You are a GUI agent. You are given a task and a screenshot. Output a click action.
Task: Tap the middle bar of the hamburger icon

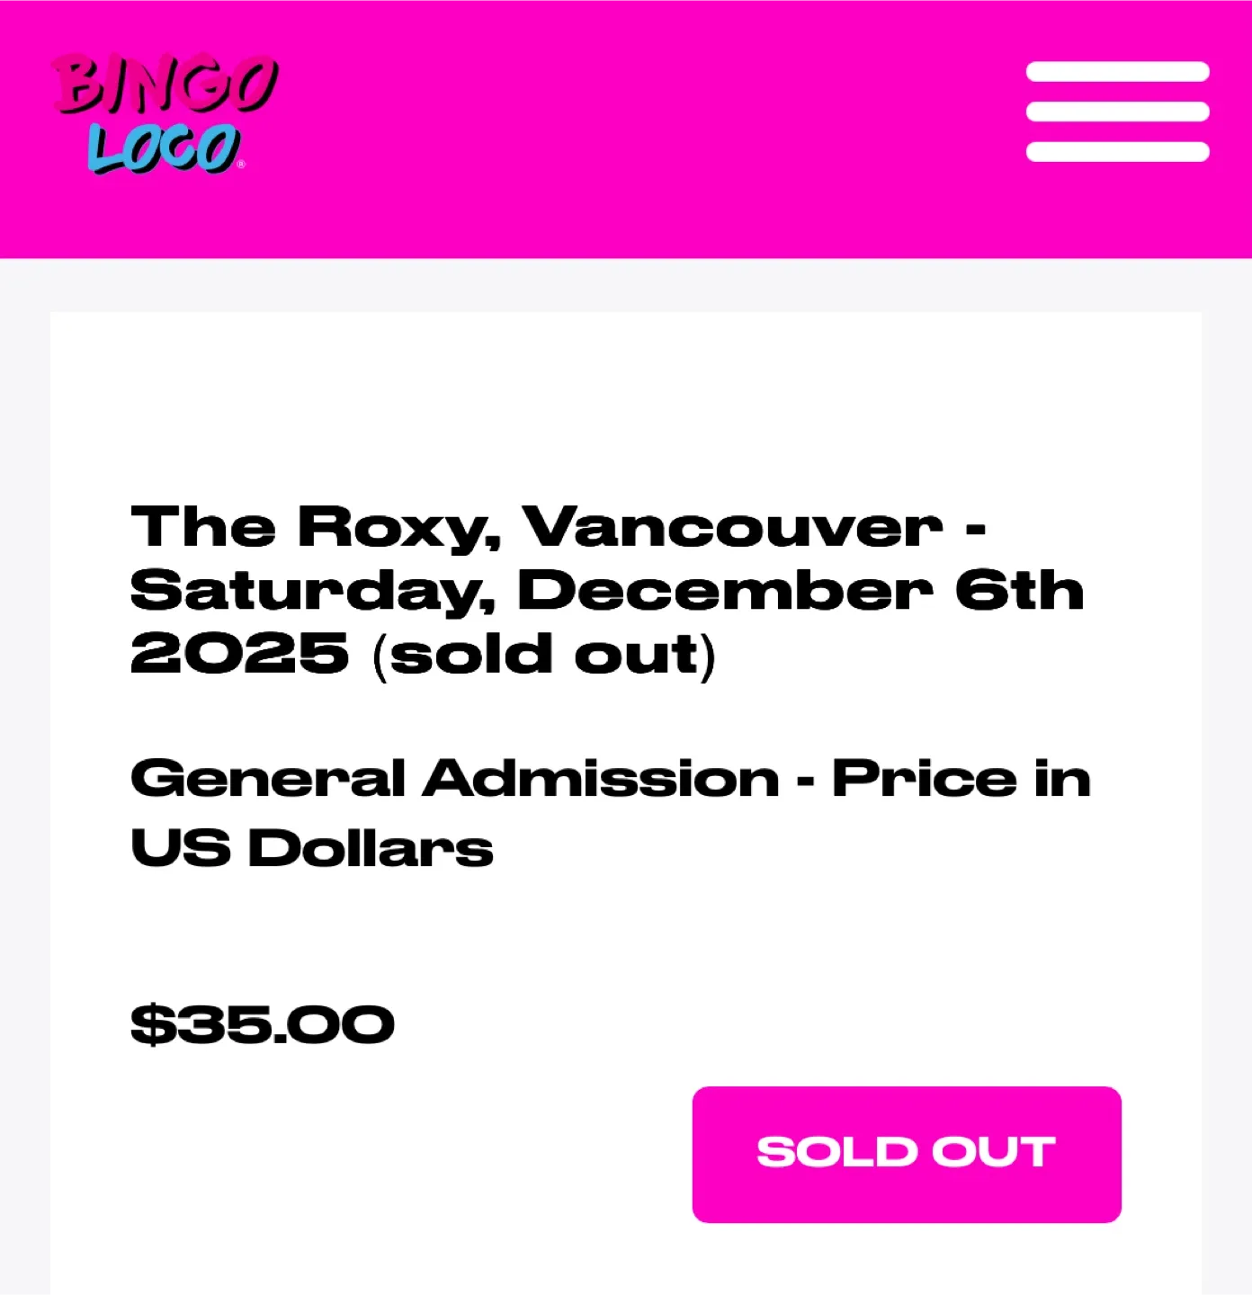pyautogui.click(x=1119, y=110)
